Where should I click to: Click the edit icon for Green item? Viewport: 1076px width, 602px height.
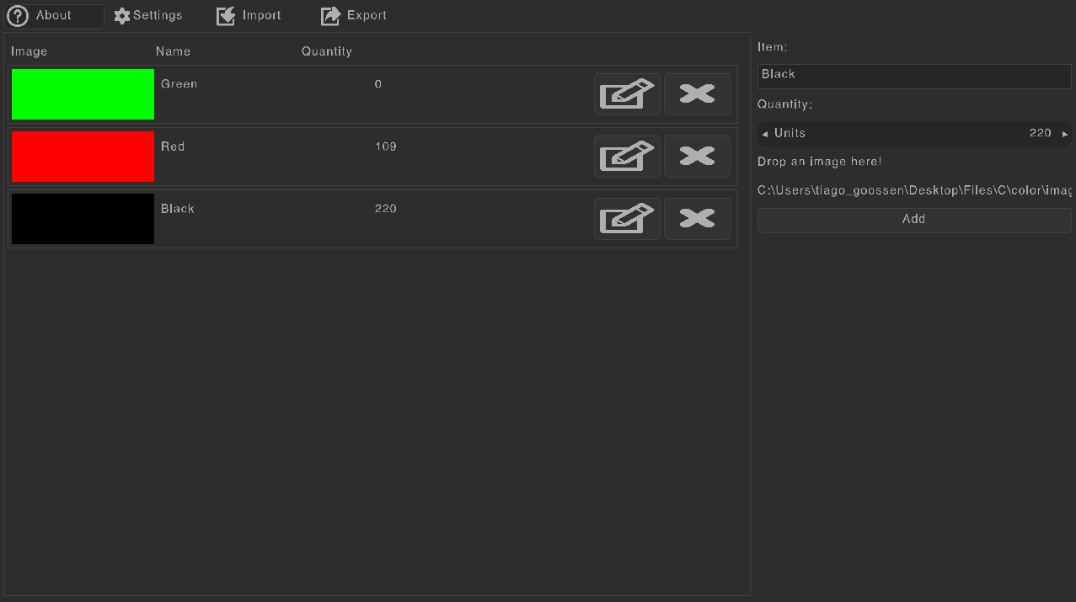627,93
